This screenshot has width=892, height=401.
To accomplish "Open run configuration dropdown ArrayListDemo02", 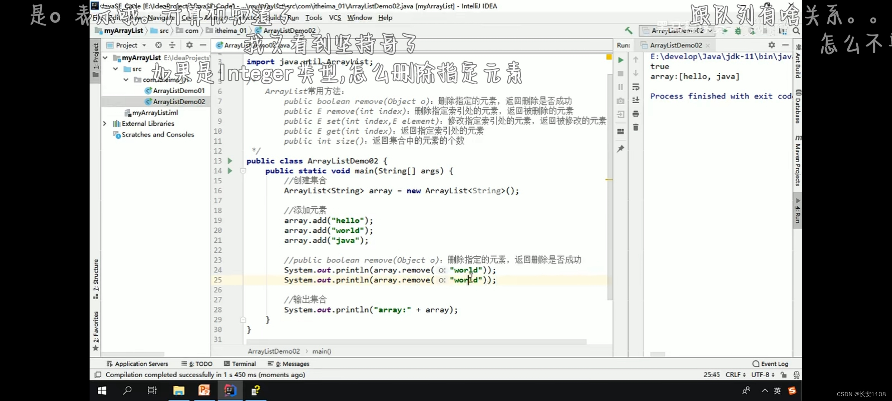I will [677, 31].
